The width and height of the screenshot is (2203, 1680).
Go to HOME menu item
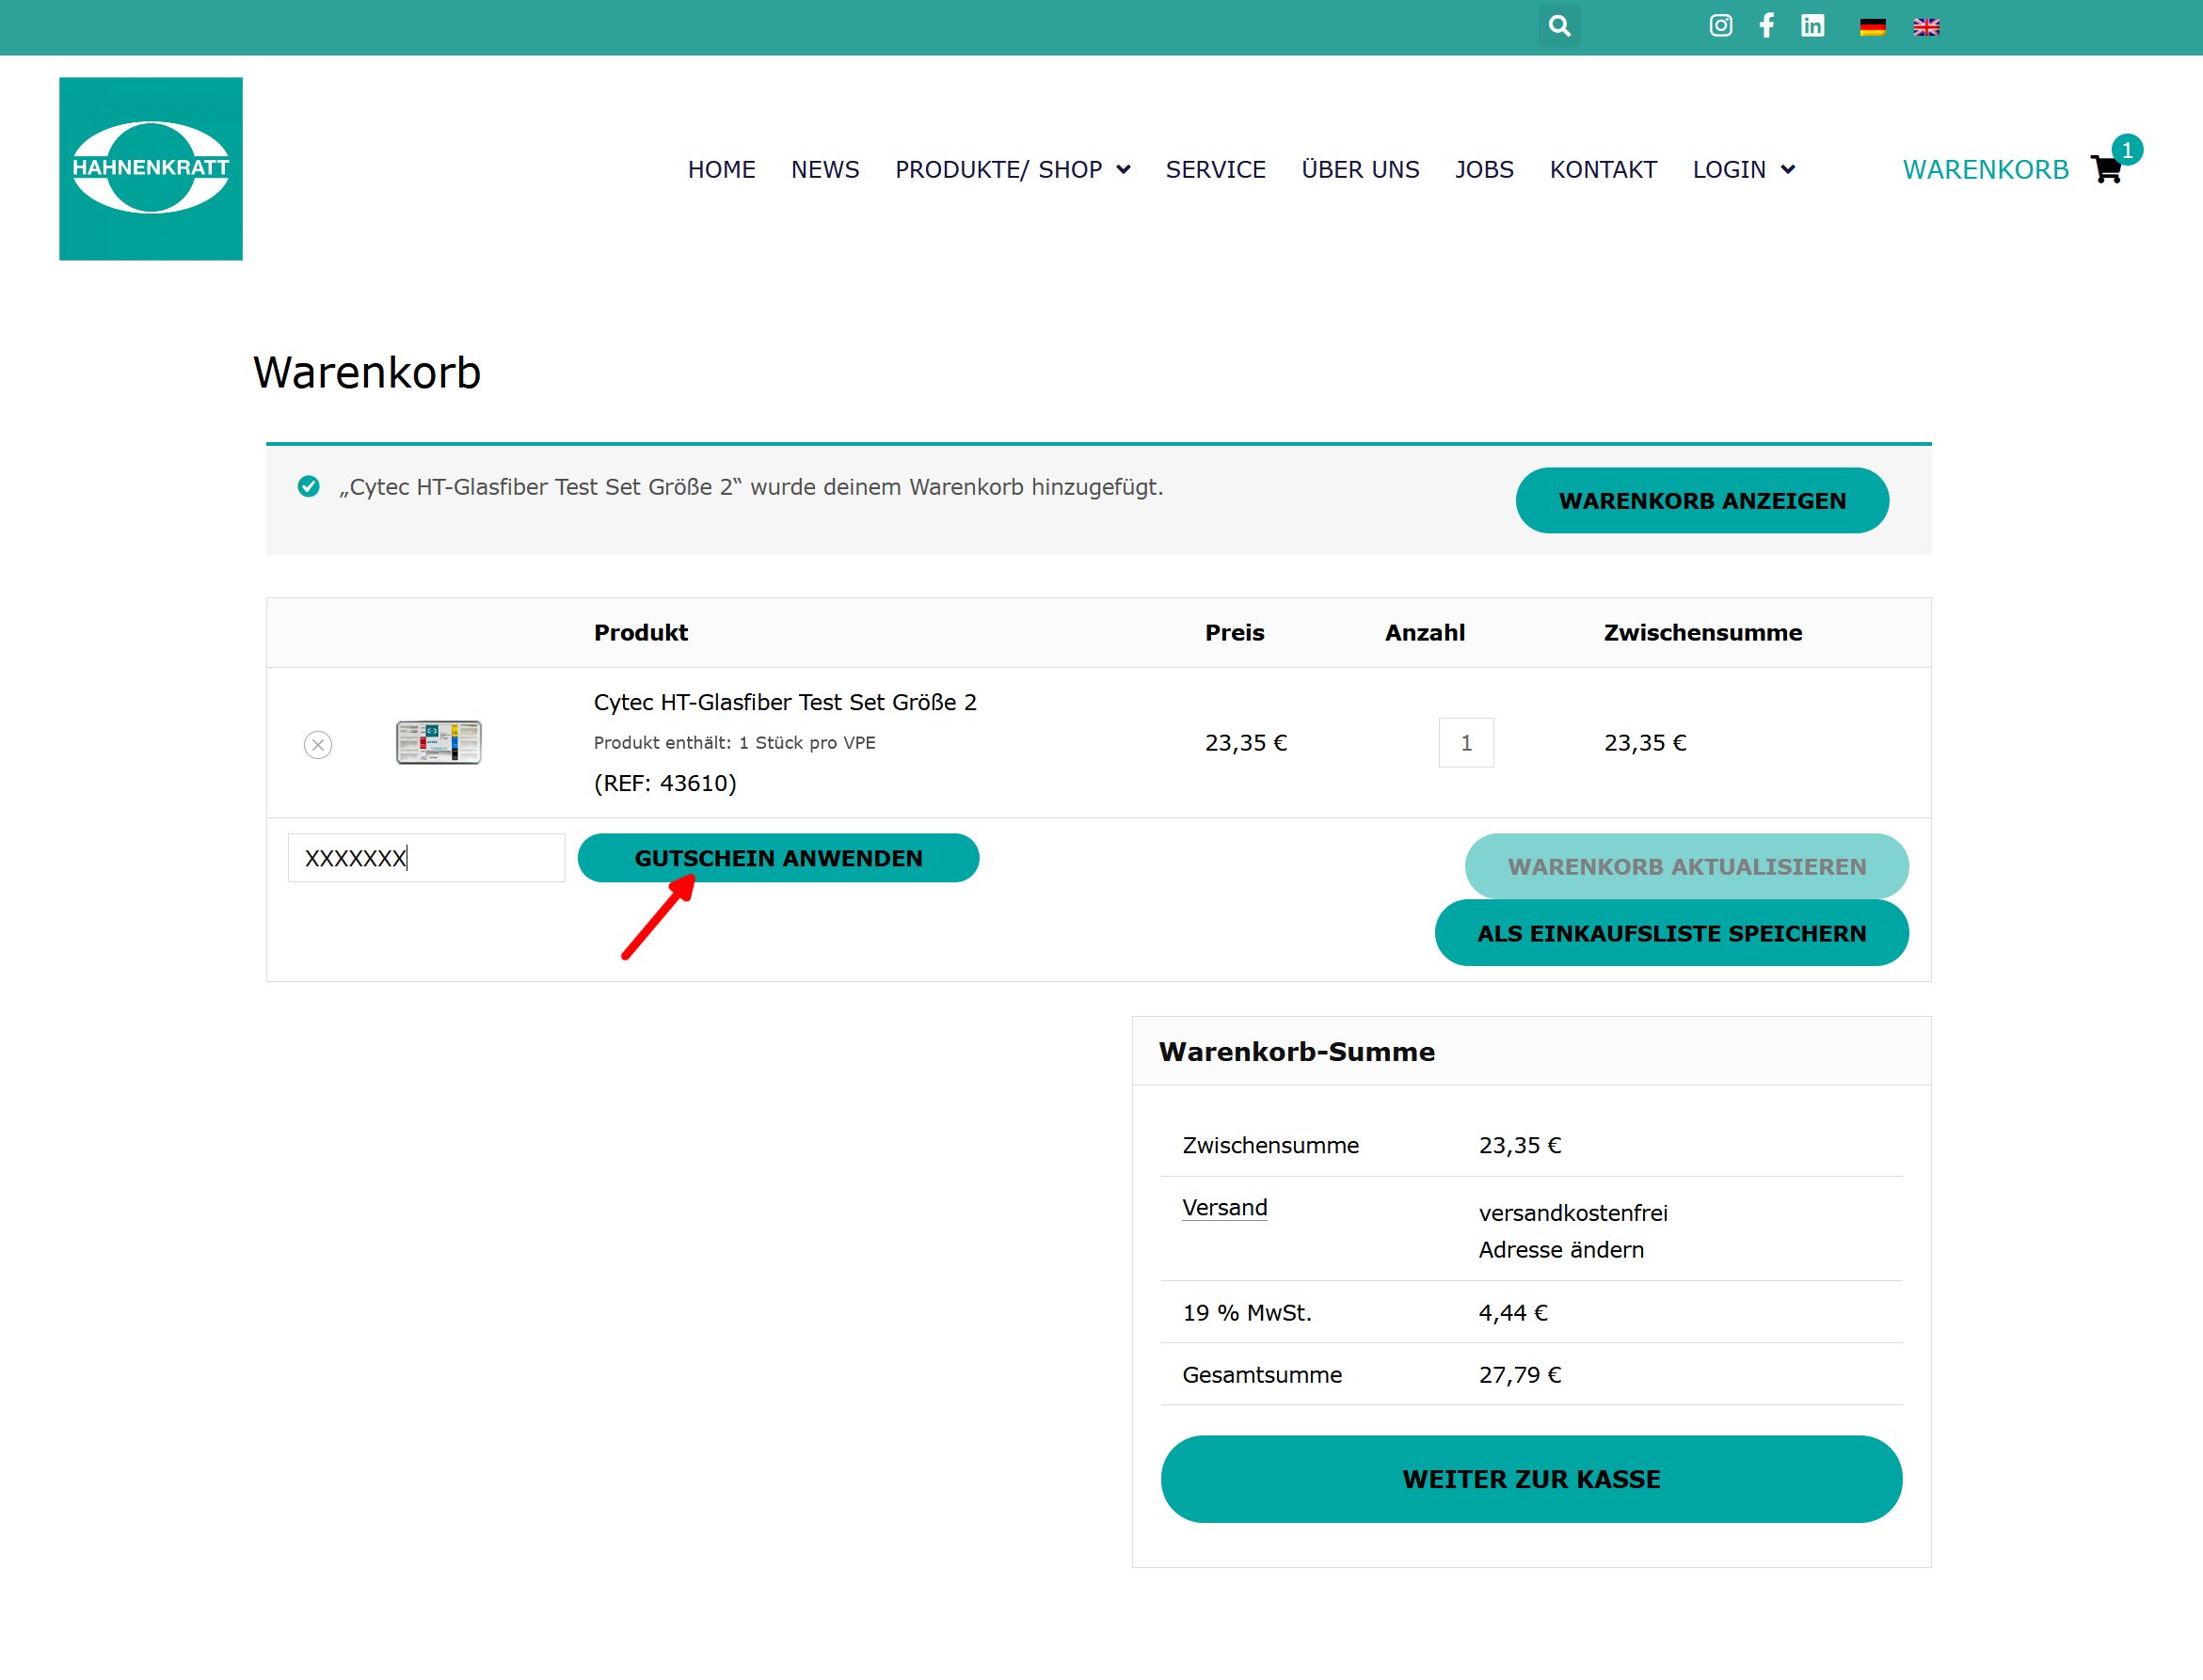pyautogui.click(x=722, y=170)
